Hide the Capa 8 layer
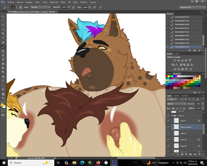 coord(168,120)
